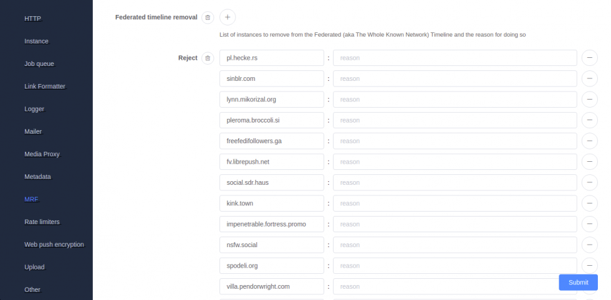611x300 pixels.
Task: Open the HTTP settings section
Action: click(32, 19)
